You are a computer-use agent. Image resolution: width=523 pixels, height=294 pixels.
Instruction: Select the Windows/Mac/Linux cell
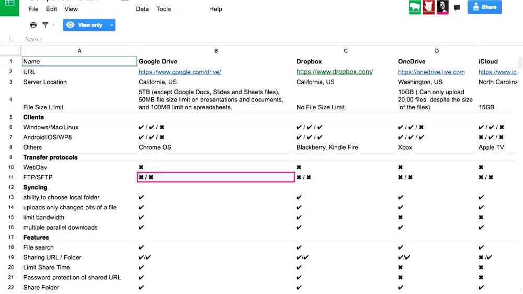(79, 127)
